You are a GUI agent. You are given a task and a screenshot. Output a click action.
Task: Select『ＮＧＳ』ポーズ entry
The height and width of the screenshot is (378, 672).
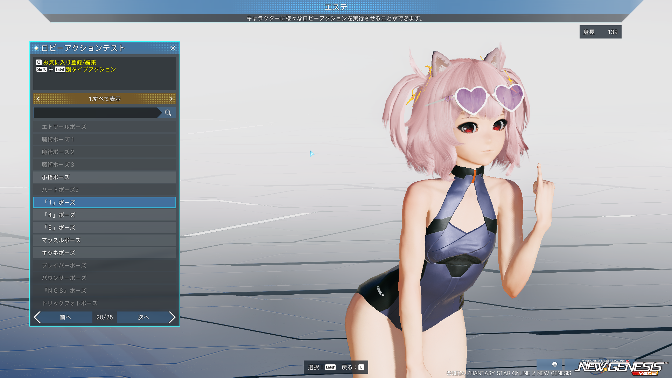(105, 290)
